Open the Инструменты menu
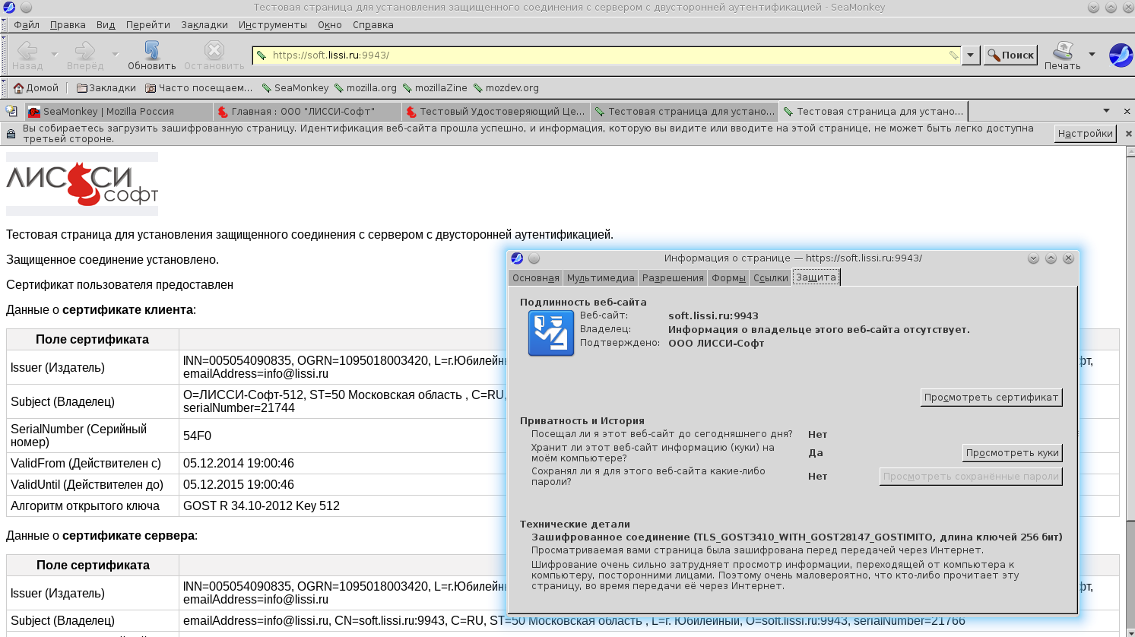The width and height of the screenshot is (1135, 637). click(272, 25)
